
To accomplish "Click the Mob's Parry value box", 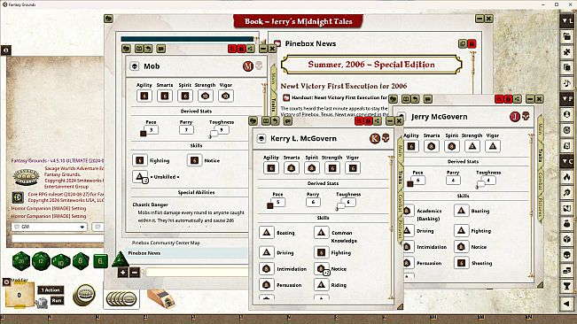I will (186, 129).
